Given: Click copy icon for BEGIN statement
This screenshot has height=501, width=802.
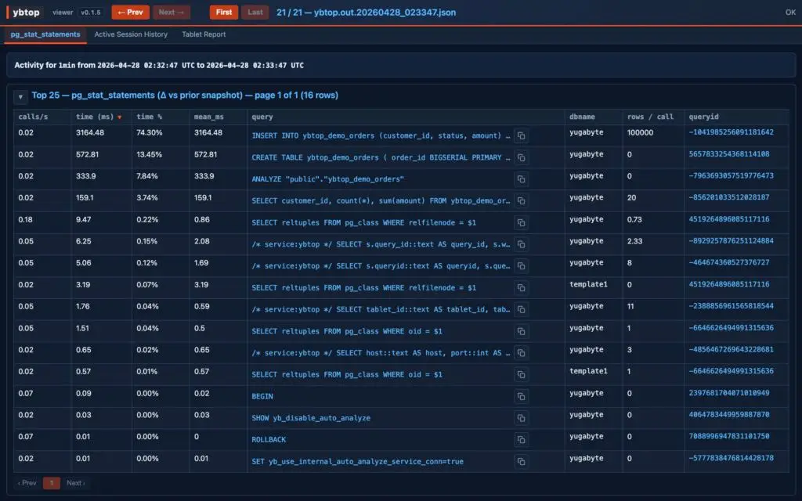Looking at the screenshot, I should coord(522,396).
